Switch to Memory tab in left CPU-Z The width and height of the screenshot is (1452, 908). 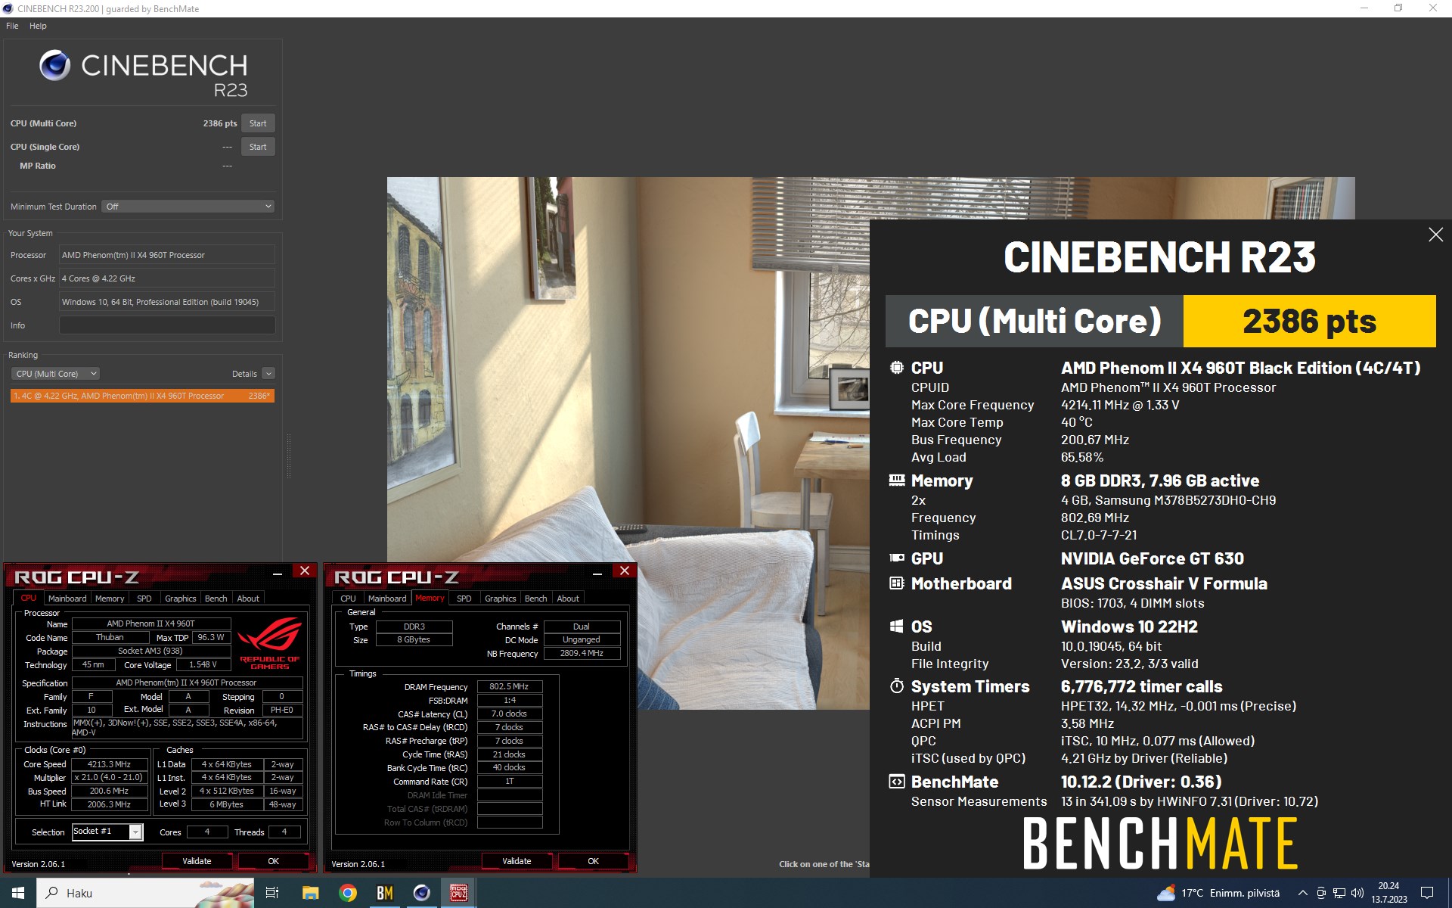point(110,599)
